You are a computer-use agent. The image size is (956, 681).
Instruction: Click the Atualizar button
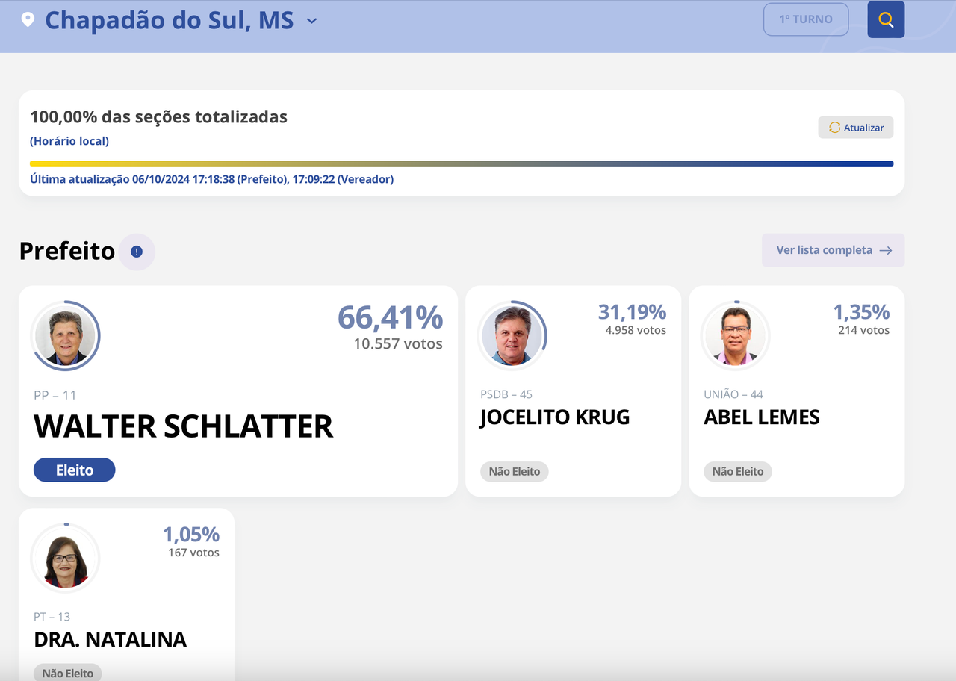(x=856, y=128)
